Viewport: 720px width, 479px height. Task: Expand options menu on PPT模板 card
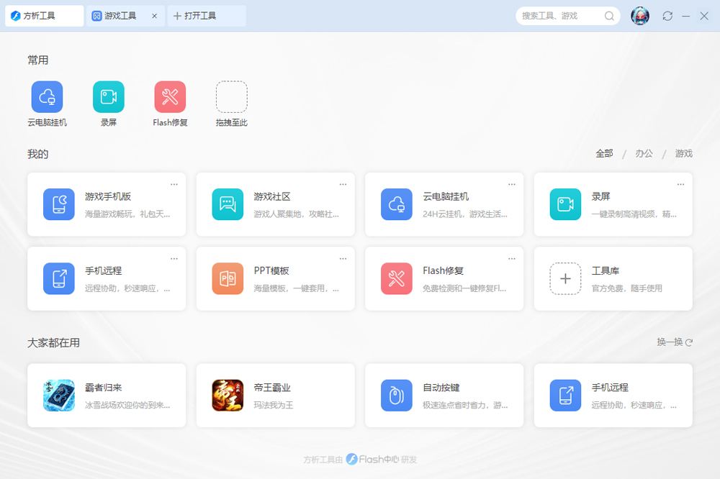pos(343,258)
